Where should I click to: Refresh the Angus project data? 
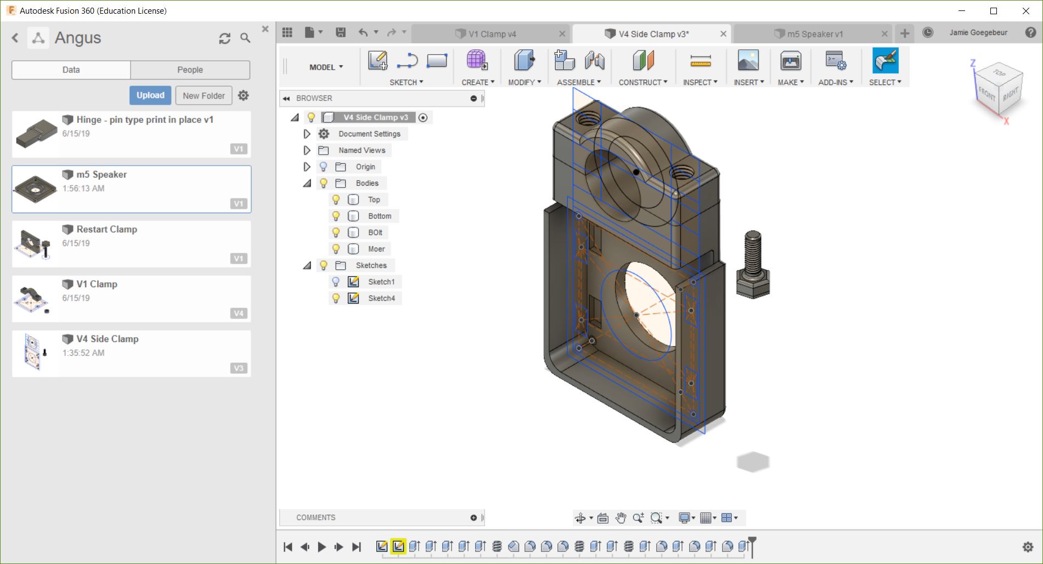pyautogui.click(x=224, y=38)
